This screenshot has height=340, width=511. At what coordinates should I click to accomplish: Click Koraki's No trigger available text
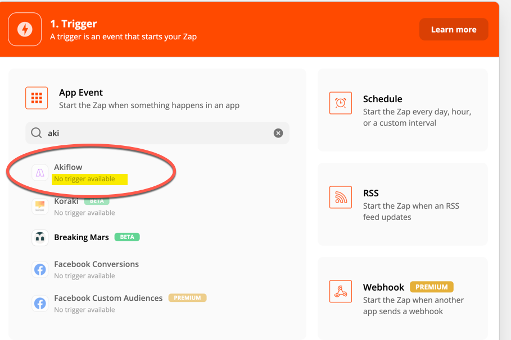[x=84, y=213]
